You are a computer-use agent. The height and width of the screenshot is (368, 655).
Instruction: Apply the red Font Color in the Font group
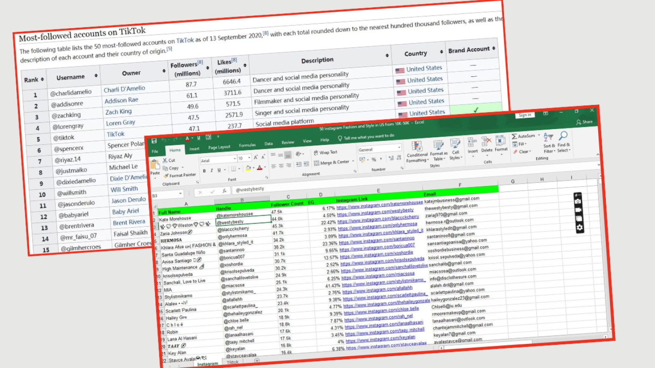(x=259, y=167)
